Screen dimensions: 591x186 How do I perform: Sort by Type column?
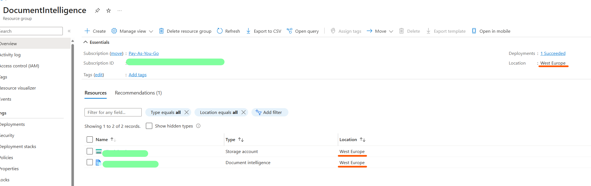coord(235,140)
